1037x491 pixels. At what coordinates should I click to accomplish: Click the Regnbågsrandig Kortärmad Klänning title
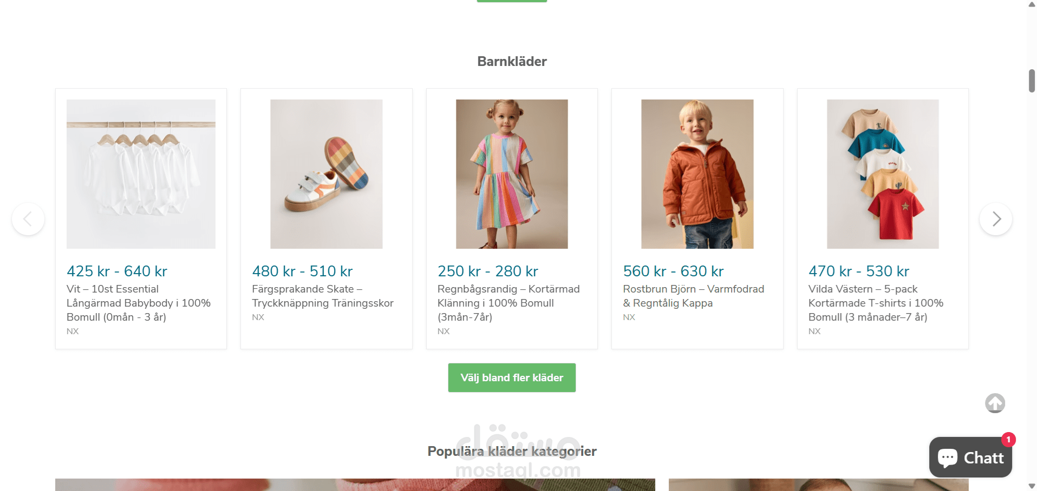[508, 303]
